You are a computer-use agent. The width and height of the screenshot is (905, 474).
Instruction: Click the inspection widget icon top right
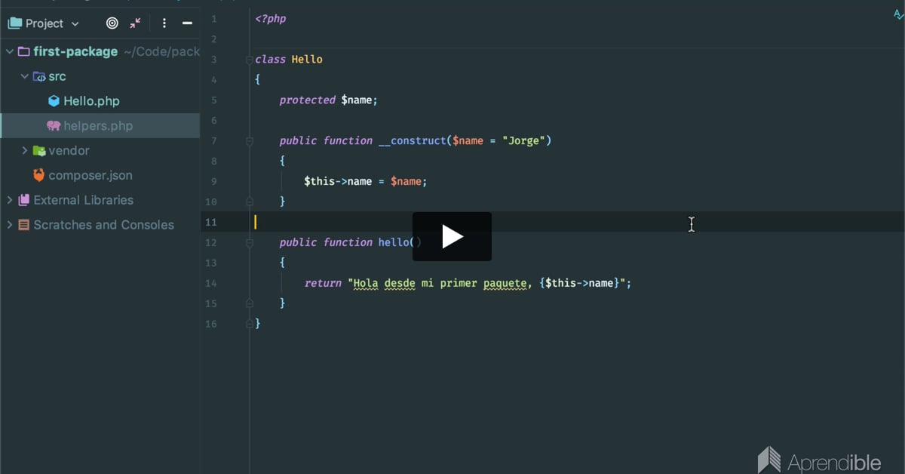pos(897,15)
